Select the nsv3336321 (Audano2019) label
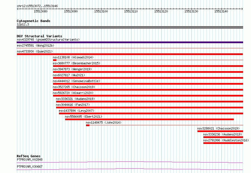Viewport: 251px width, 173px height. pos(75,99)
